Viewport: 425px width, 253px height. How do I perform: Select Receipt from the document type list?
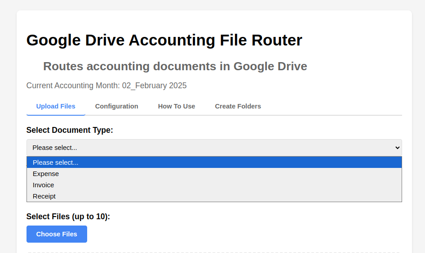[214, 196]
